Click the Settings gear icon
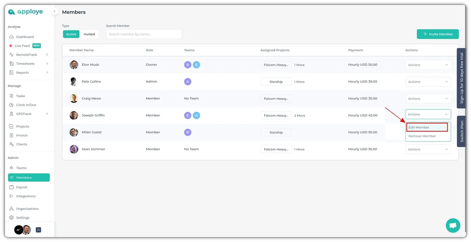 12,218
